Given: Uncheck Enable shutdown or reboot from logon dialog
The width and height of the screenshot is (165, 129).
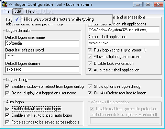Looking at the screenshot, I should (7, 86).
